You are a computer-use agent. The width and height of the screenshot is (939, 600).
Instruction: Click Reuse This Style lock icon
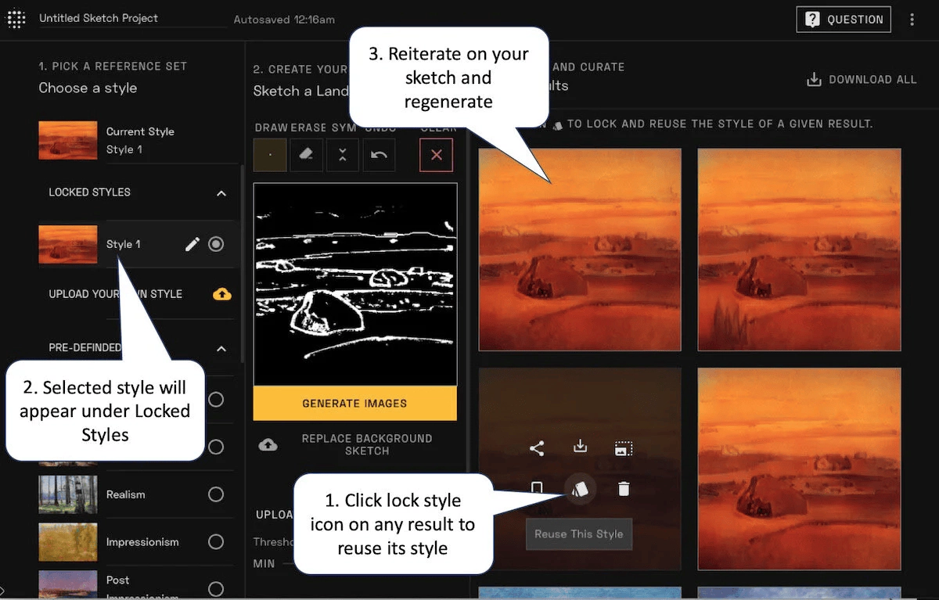[x=580, y=489]
